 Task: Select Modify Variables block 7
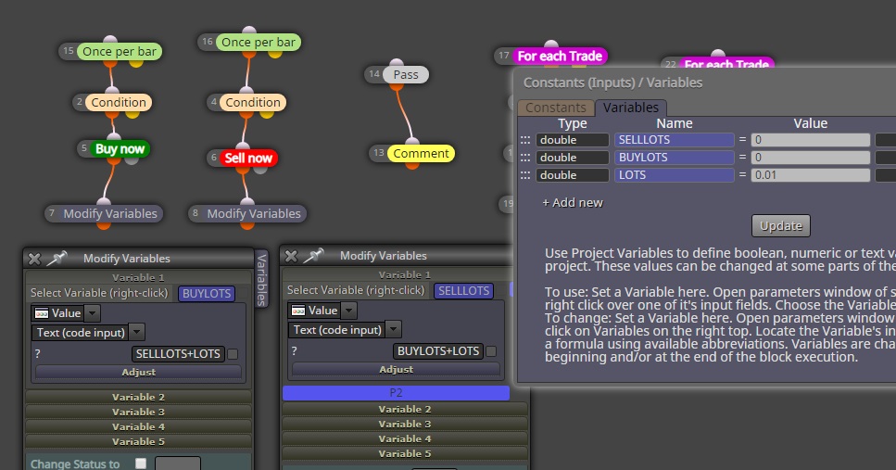pyautogui.click(x=109, y=213)
